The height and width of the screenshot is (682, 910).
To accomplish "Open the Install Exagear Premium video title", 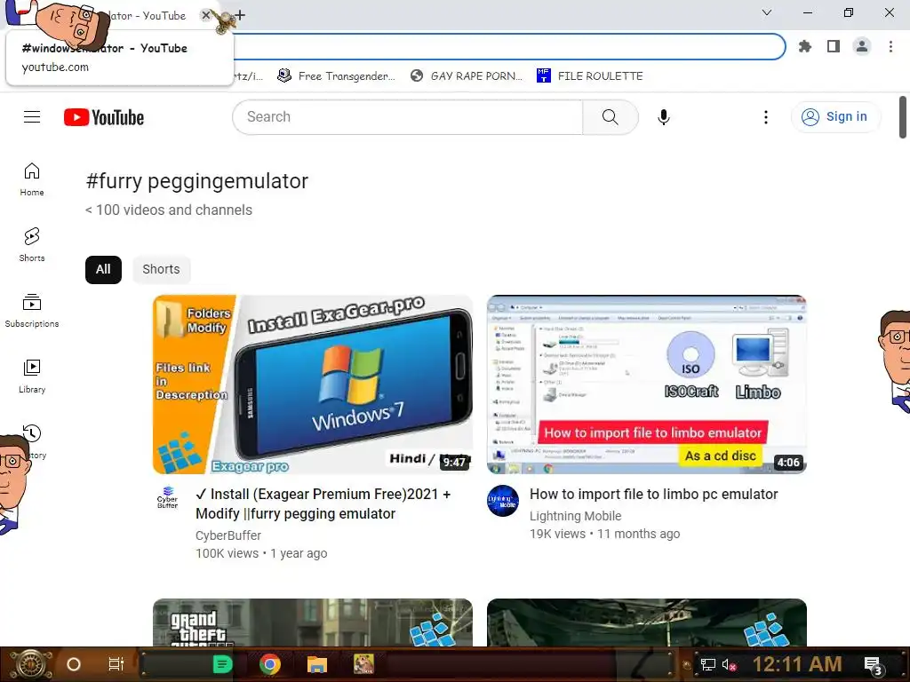I will [323, 504].
